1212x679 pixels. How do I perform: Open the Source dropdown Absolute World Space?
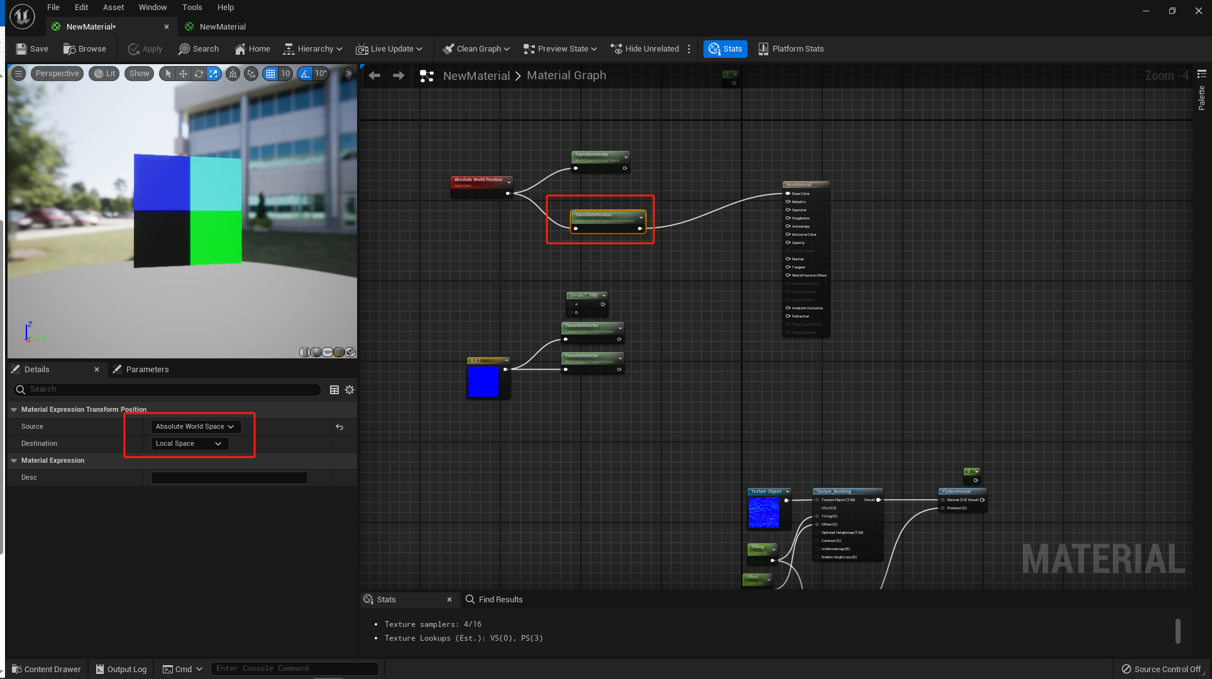[196, 426]
